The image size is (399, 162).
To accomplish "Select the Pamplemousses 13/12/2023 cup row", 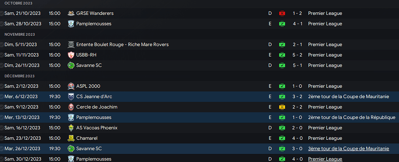I will coord(199,117).
